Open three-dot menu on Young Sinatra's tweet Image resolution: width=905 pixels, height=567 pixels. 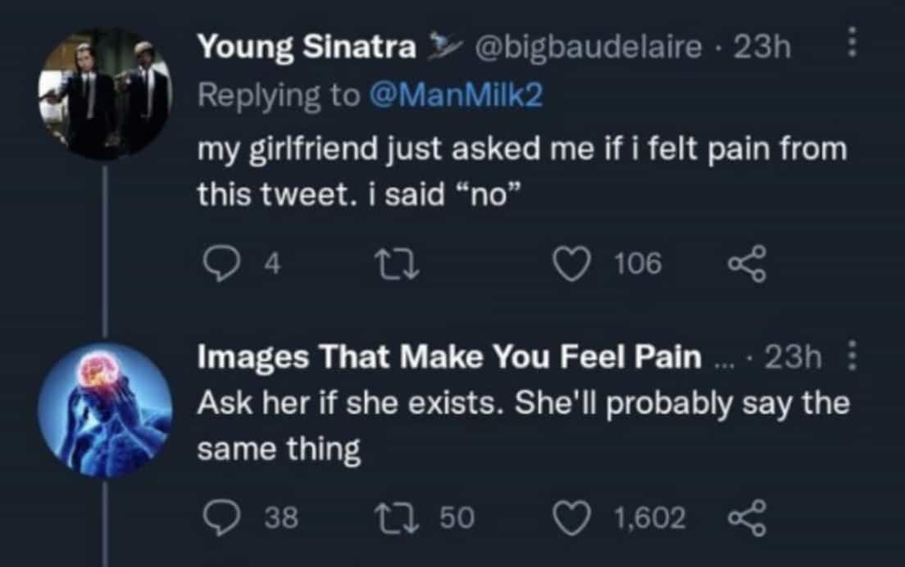pos(853,43)
